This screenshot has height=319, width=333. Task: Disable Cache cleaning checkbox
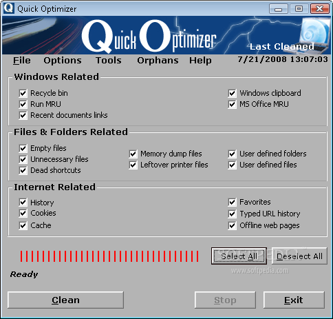pyautogui.click(x=23, y=225)
